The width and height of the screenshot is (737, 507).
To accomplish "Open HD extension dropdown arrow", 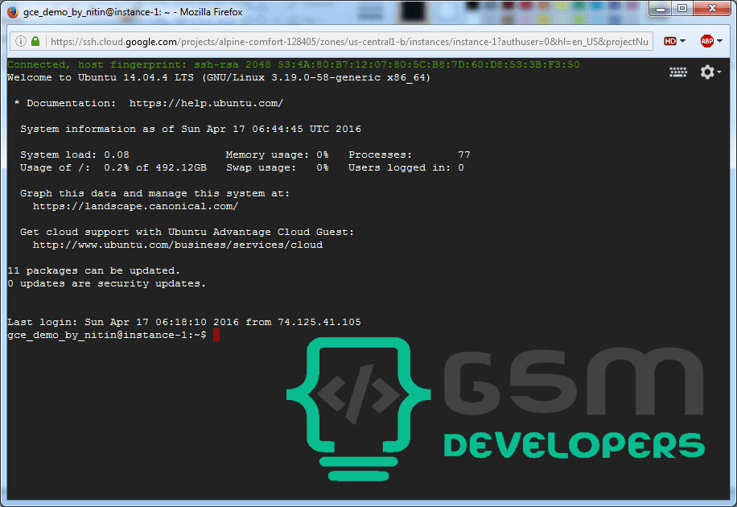I will coord(682,41).
